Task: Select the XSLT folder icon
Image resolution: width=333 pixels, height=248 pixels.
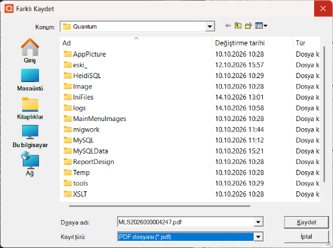Action: coord(68,194)
